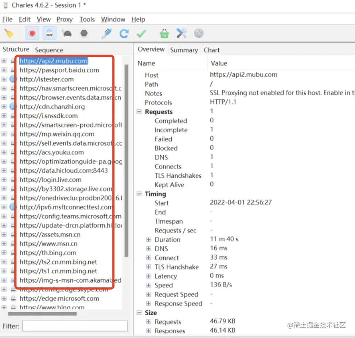This screenshot has width=355, height=338.
Task: Expand the Response Speed row
Action: pyautogui.click(x=148, y=303)
